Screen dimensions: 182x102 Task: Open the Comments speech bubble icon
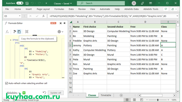click(x=166, y=9)
